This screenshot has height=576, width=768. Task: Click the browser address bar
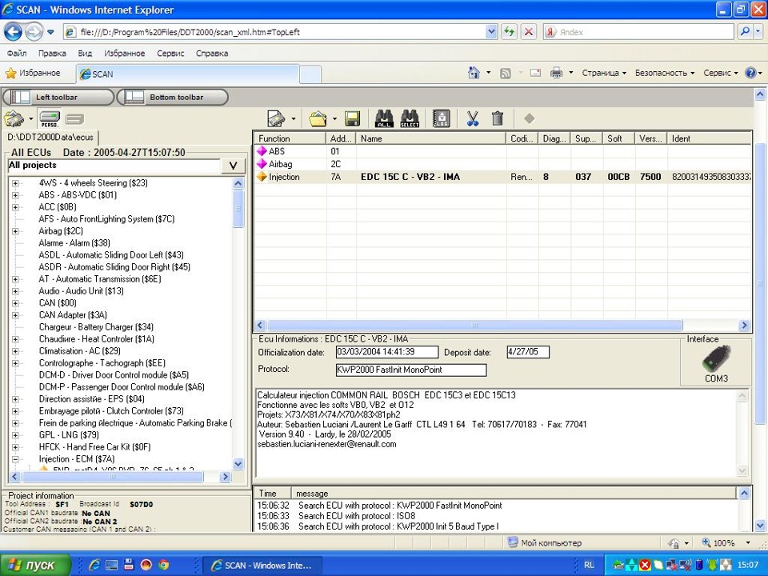point(282,32)
